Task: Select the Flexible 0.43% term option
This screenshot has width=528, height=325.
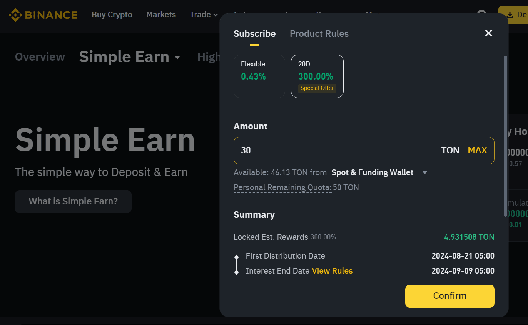Action: pos(259,76)
